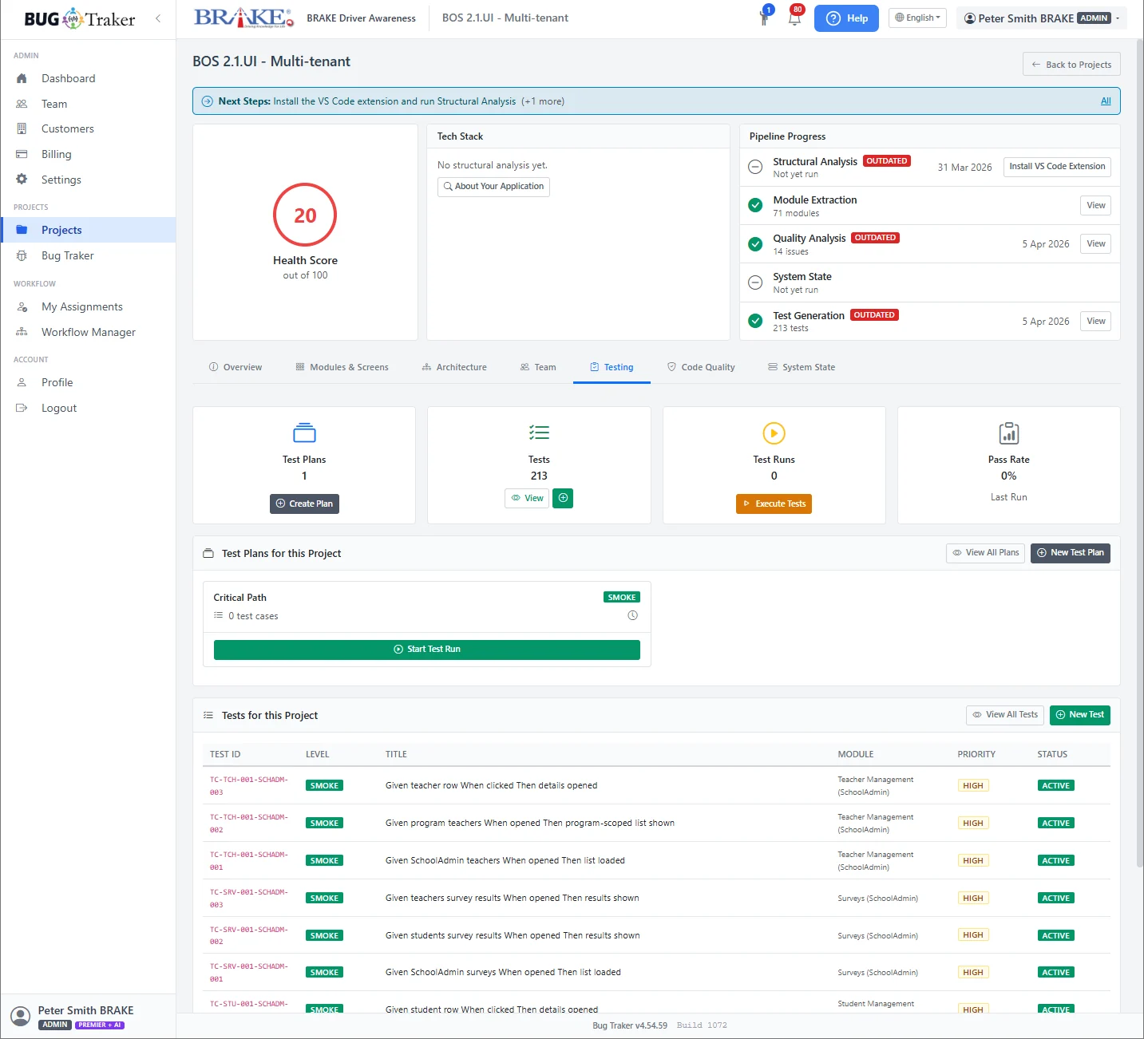Select Projects in the sidebar menu
This screenshot has height=1039, width=1144.
click(x=88, y=230)
